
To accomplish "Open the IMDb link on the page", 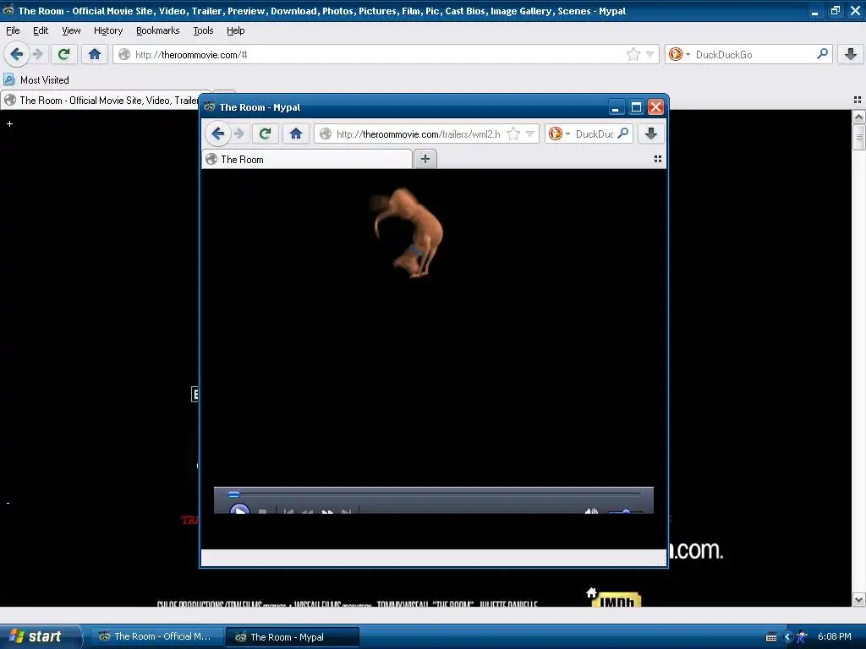I will (x=617, y=601).
